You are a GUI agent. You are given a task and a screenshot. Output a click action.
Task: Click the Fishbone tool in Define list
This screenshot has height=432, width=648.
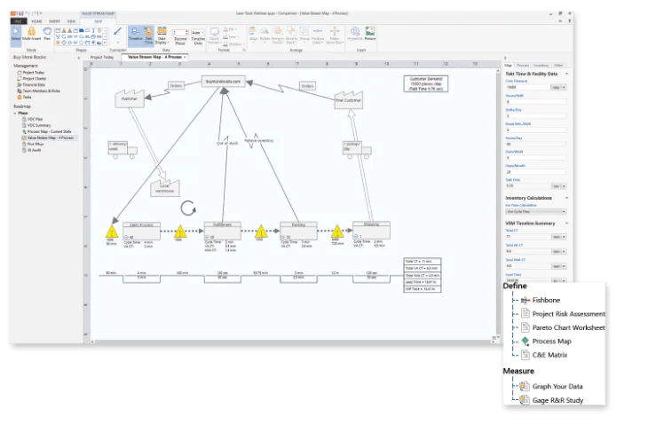click(546, 300)
